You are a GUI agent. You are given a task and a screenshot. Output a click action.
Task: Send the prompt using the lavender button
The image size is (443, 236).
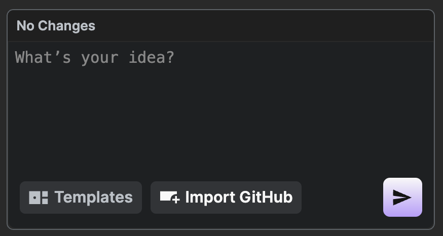pyautogui.click(x=402, y=197)
